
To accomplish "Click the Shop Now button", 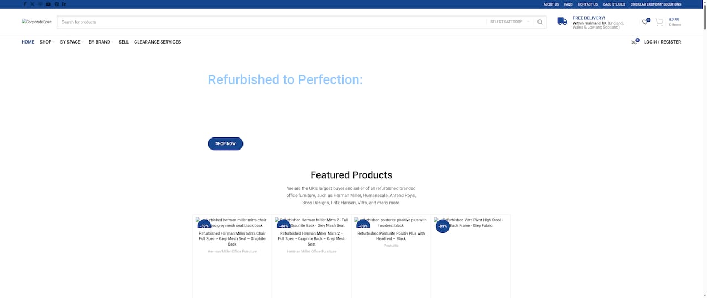I will pyautogui.click(x=225, y=143).
